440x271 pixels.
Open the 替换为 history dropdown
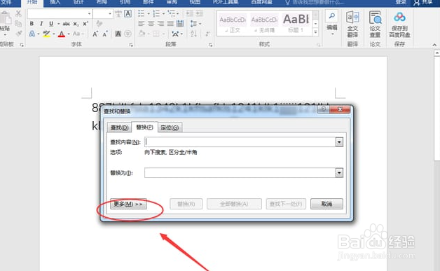(x=339, y=173)
